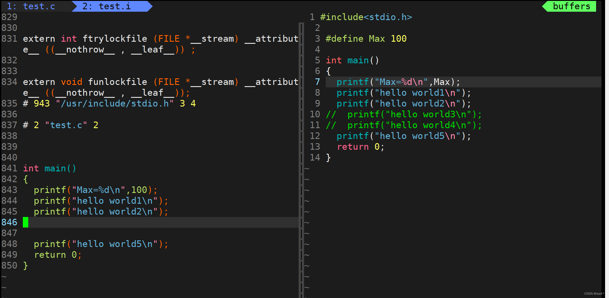This screenshot has width=609, height=298.
Task: Click printf("Max=%d\n",100) on line 843
Action: (96, 190)
